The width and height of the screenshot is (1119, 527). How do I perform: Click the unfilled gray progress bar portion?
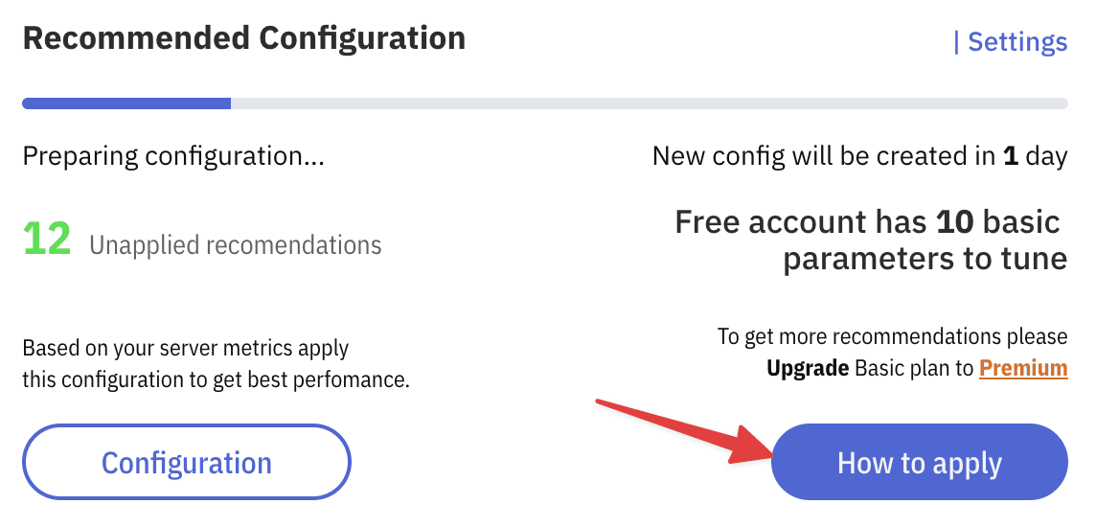pyautogui.click(x=649, y=103)
